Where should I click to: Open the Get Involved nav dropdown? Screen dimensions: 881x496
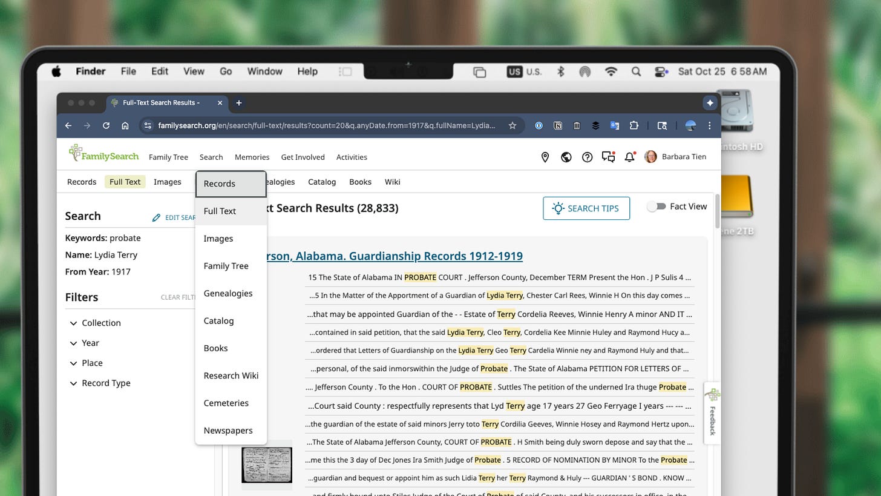click(x=303, y=157)
